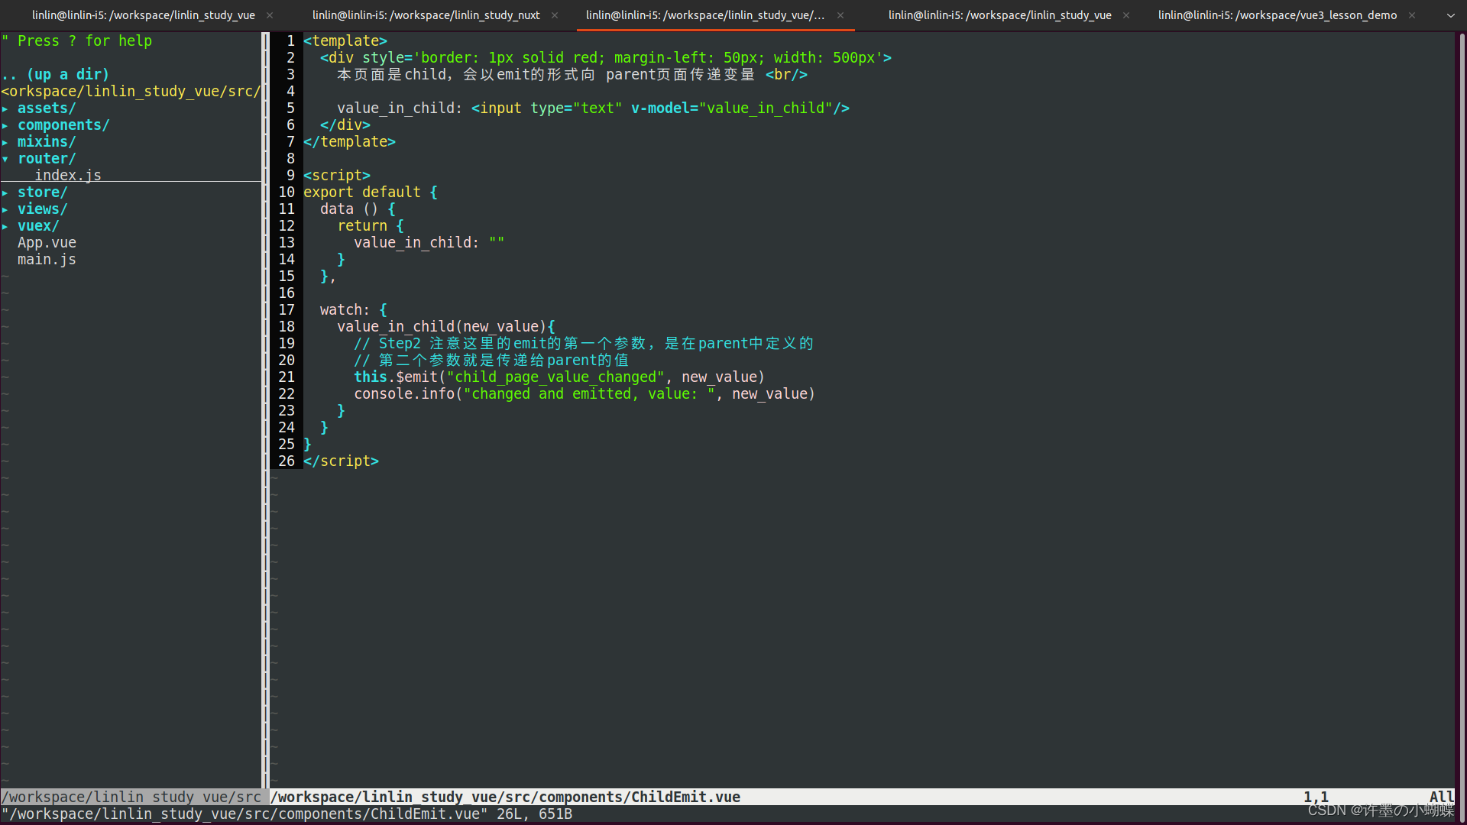
Task: Click the '.. (up a dir)' entry
Action: click(x=55, y=75)
